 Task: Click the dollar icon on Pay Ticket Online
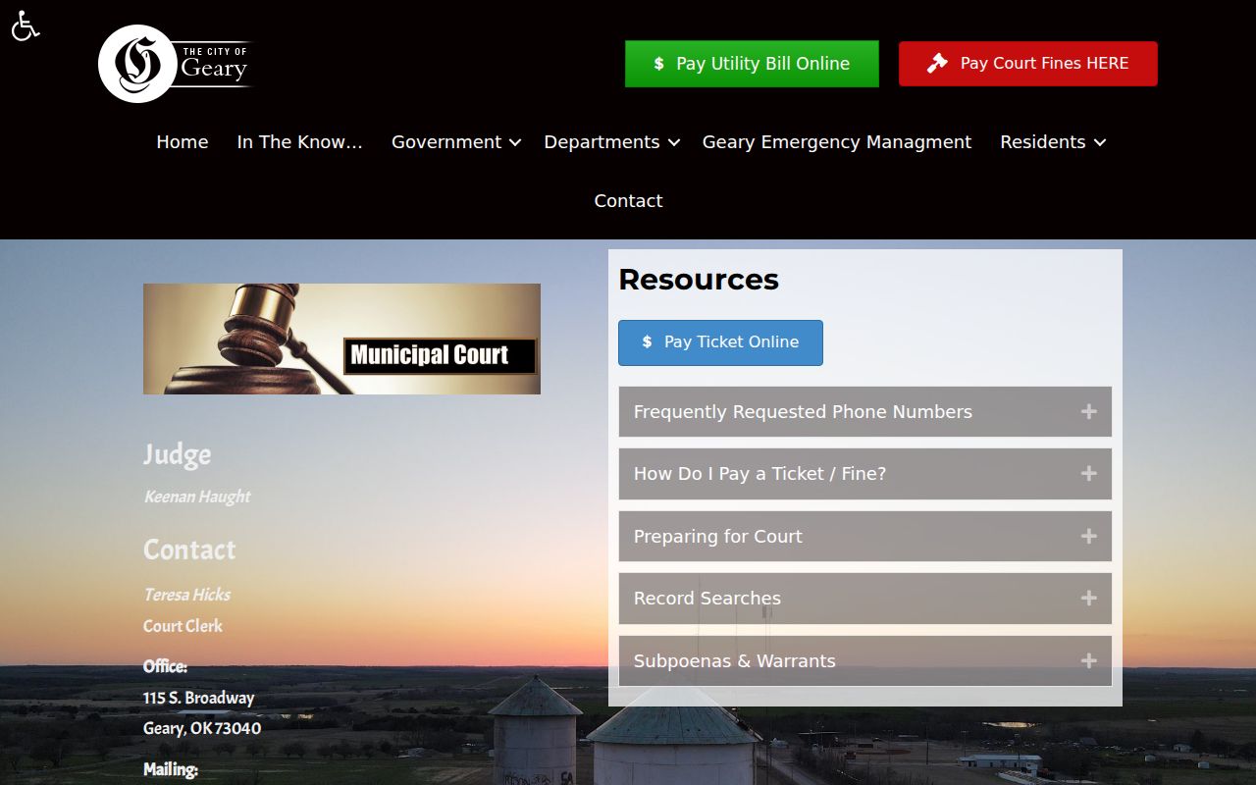[x=647, y=342]
